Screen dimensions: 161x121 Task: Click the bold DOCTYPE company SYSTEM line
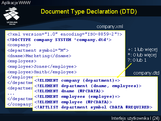coord(59,40)
